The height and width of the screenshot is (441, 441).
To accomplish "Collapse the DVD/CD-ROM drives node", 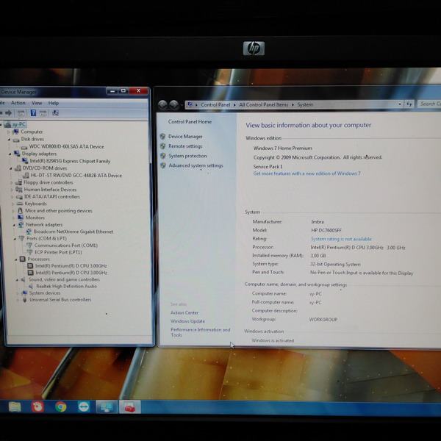I will 11,168.
